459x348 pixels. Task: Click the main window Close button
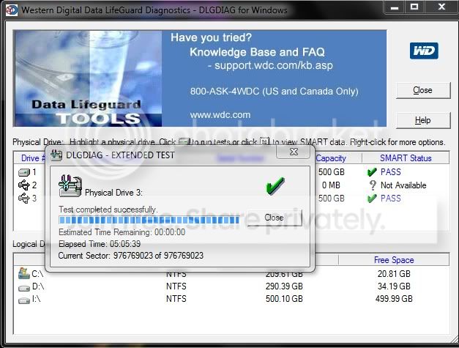(x=422, y=90)
